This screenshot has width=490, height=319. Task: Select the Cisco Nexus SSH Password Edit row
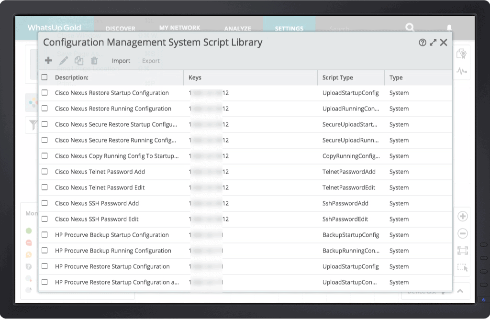[97, 219]
